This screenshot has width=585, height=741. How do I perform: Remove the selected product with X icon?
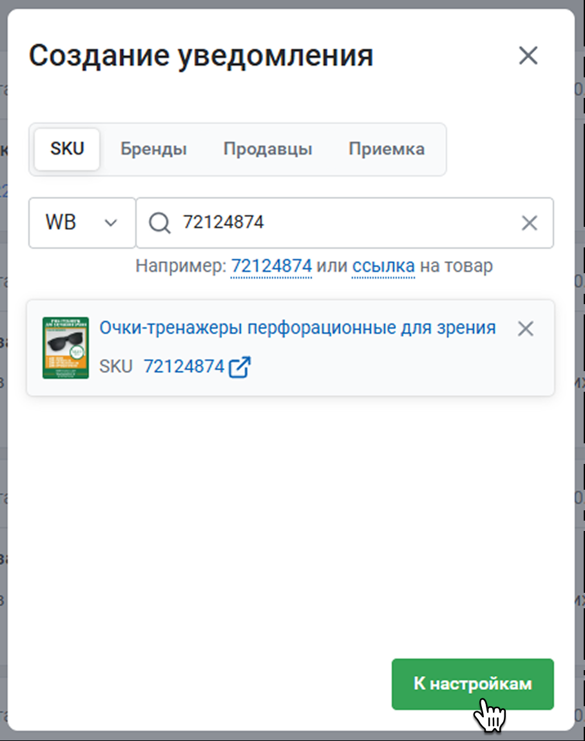point(526,329)
